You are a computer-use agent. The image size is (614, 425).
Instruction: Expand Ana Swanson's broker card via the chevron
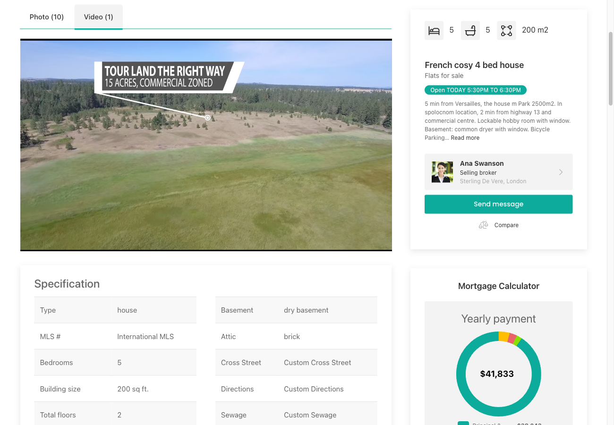(x=561, y=172)
